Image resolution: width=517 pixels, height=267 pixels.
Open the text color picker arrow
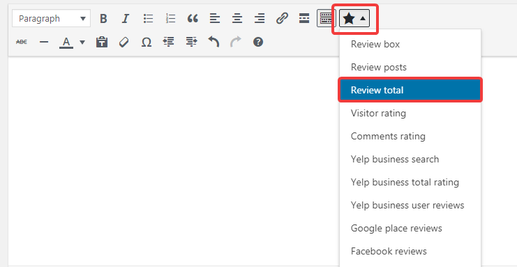[82, 43]
